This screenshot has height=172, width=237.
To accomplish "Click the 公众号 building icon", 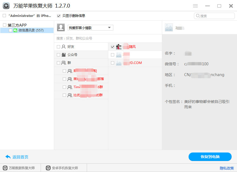I will point(64,55).
